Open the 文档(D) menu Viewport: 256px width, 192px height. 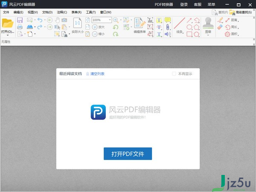pos(47,12)
